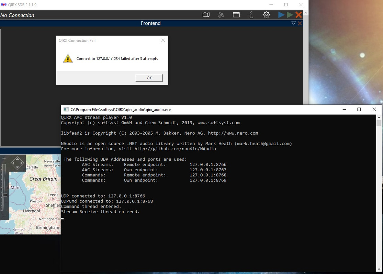Screen dimensions: 383x274
Task: Click the QIRX SDR app icon in title bar
Action: click(x=4, y=5)
